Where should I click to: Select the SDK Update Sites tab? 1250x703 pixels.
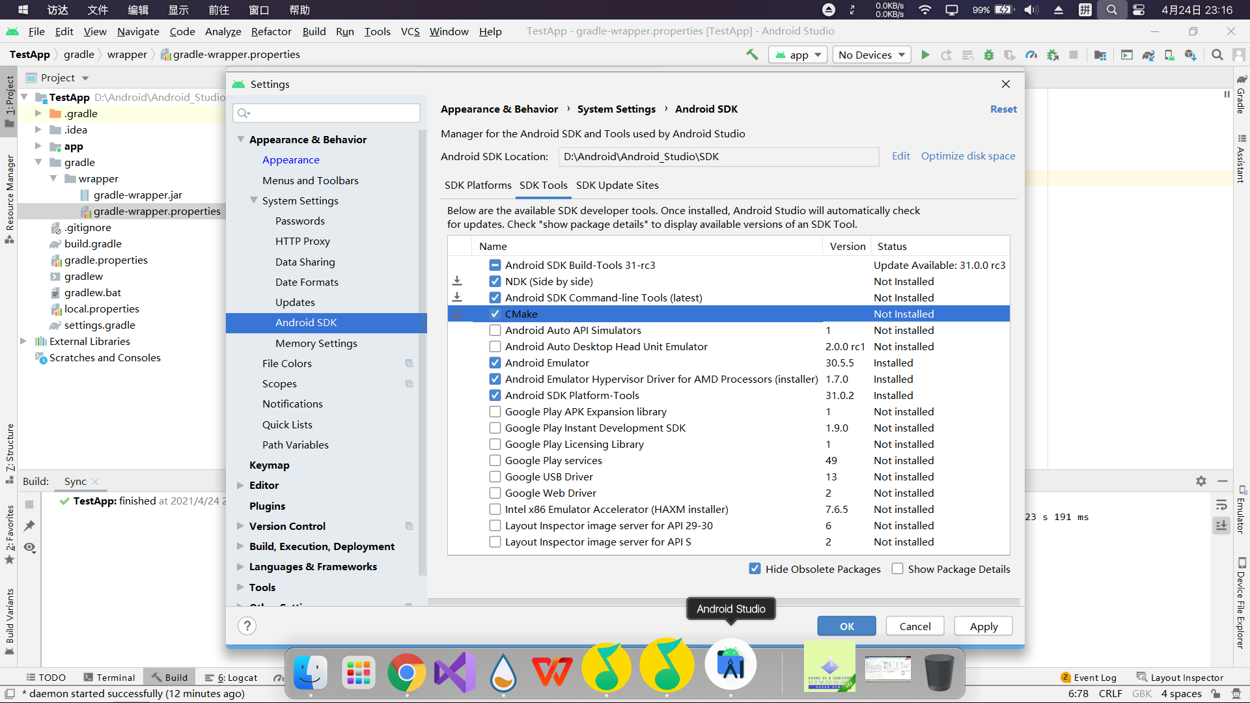click(617, 185)
